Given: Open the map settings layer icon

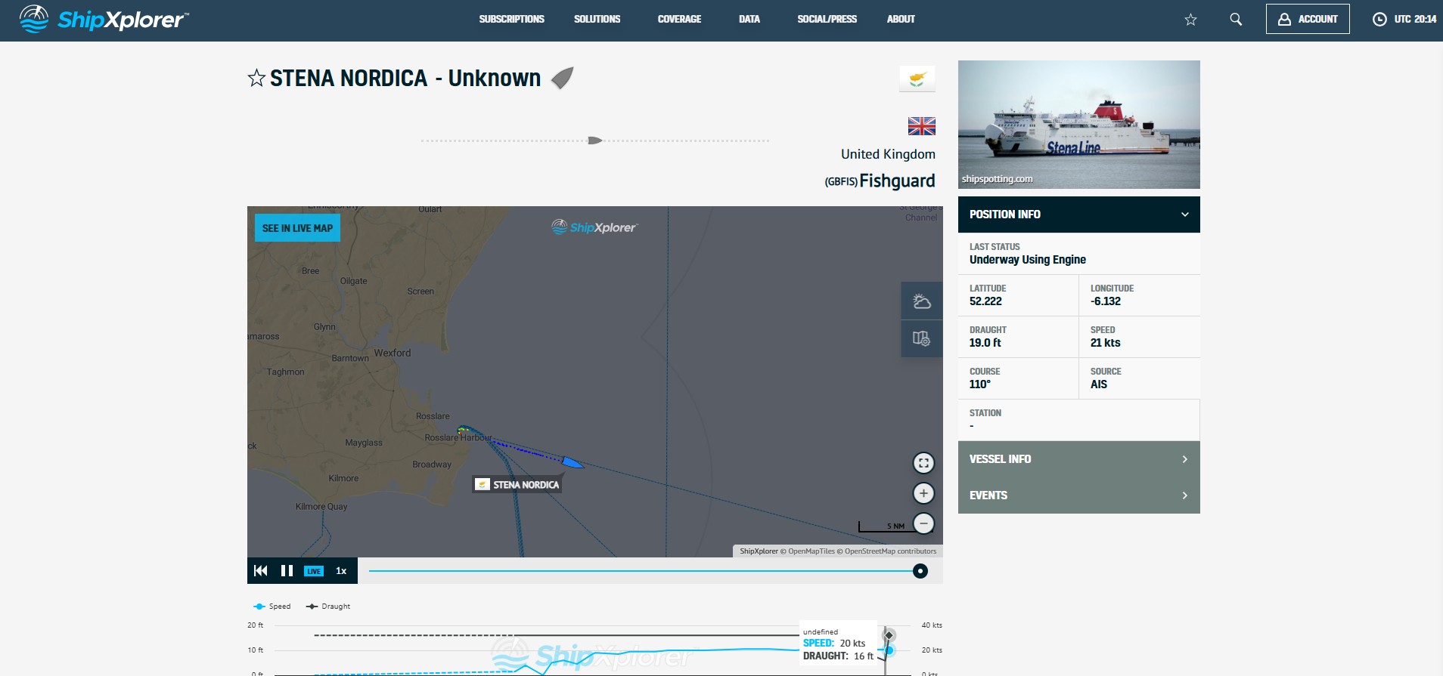Looking at the screenshot, I should click(921, 338).
